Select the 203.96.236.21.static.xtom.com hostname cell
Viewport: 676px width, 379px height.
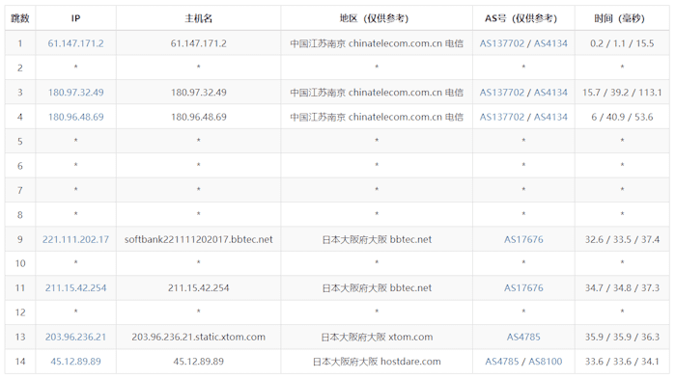pyautogui.click(x=198, y=337)
